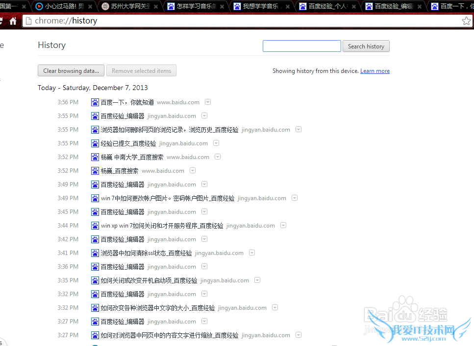The image size is (474, 346).
Task: Open dropdown for 如何改变各种浏览器中文字的大小 entry
Action: point(275,307)
